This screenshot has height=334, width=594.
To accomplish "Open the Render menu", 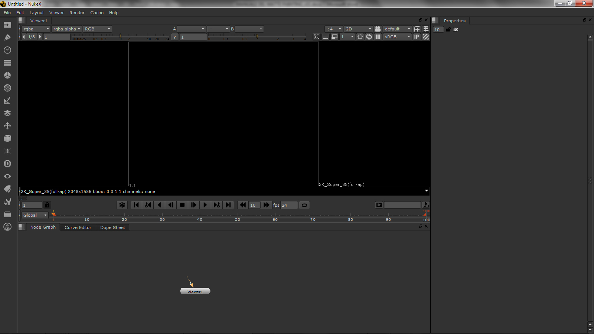I will pos(77,13).
